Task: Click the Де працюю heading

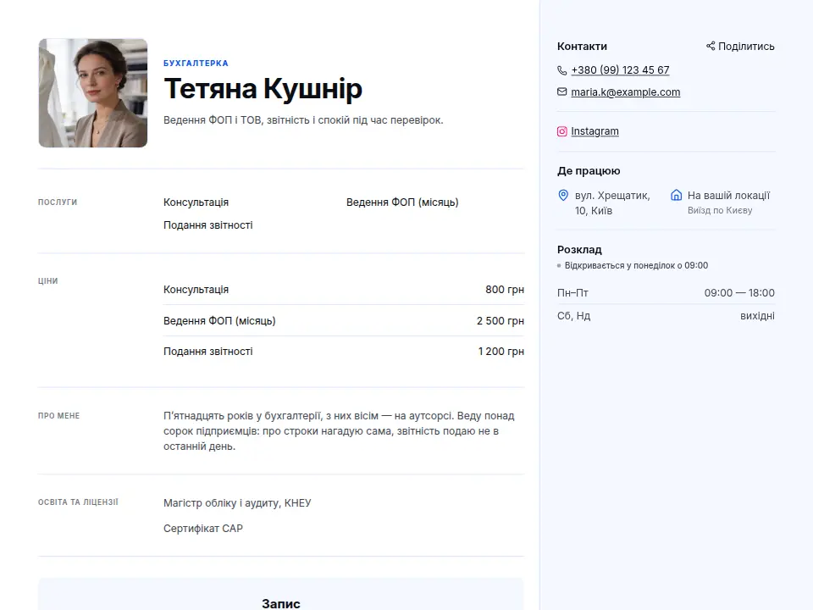Action: [x=589, y=171]
